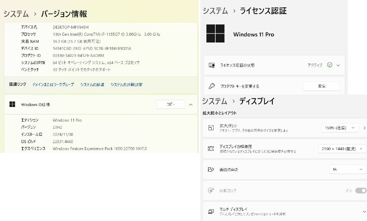Open the 2160 × 1440 (推奨) resolution dropdown

point(342,149)
